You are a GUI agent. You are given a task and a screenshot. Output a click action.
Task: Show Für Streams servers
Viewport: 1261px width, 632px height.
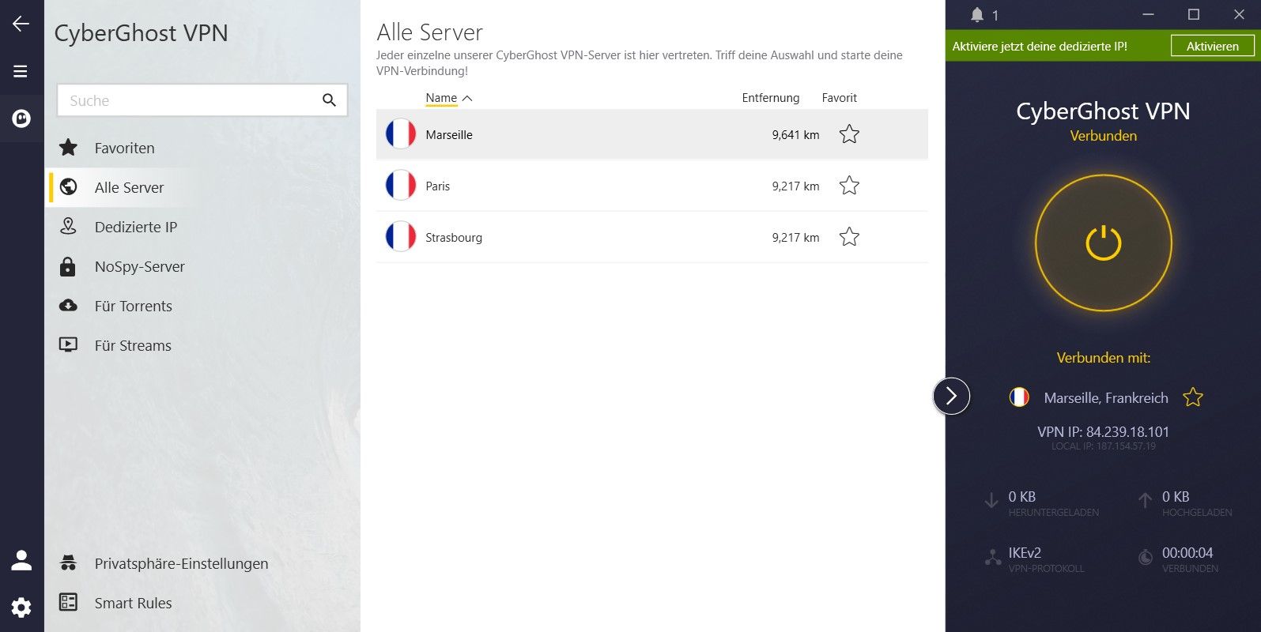(x=133, y=345)
